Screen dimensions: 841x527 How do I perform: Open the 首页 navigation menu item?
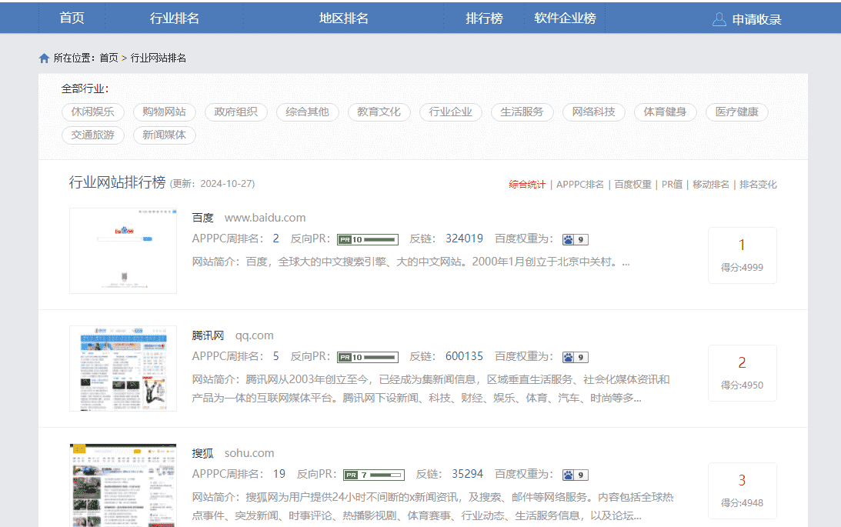click(x=72, y=18)
